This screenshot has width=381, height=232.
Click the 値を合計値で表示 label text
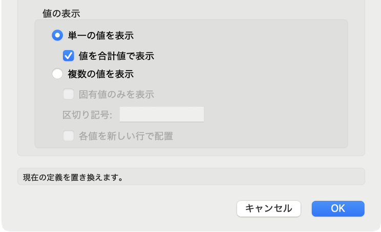pos(116,55)
